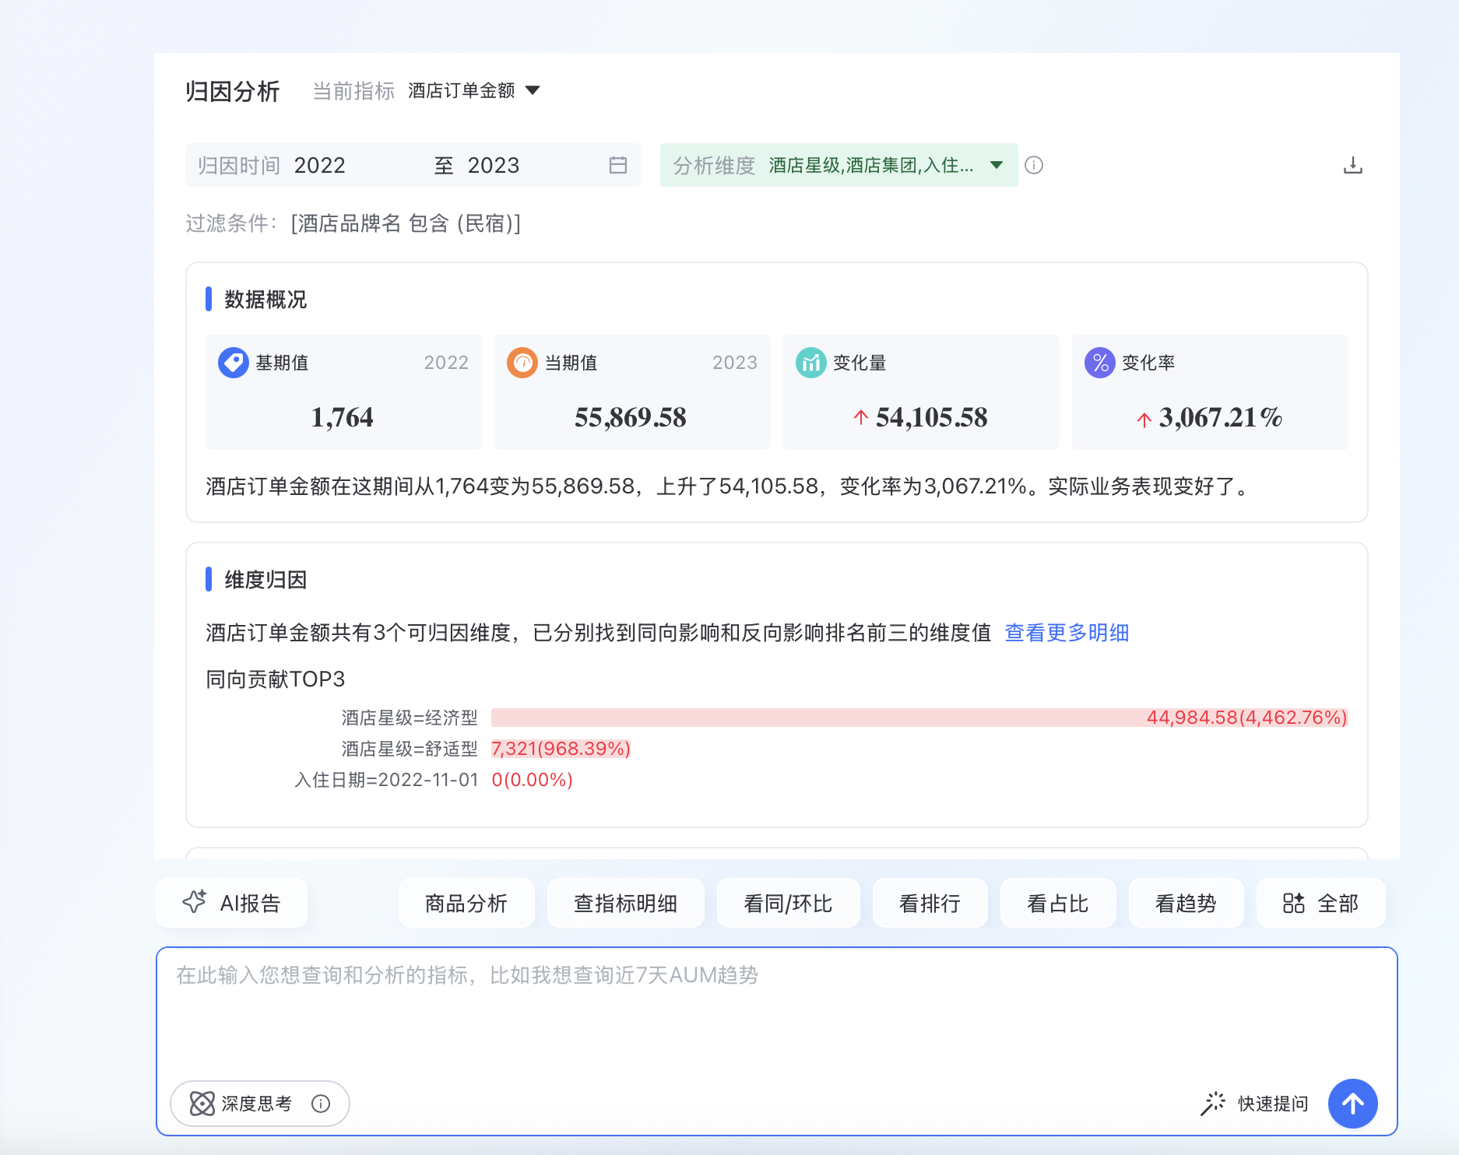Click the change amount chart icon
Screen dimensions: 1459x1155
pyautogui.click(x=811, y=363)
